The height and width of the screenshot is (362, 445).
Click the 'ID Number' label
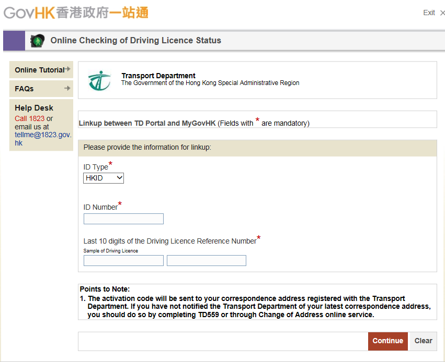click(100, 207)
